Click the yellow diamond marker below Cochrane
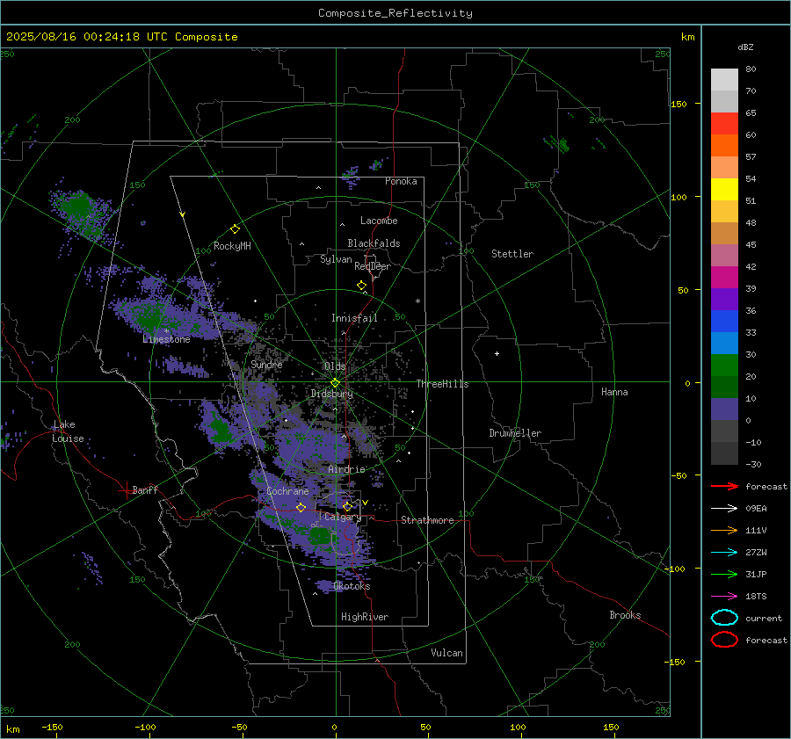Image resolution: width=791 pixels, height=739 pixels. [x=301, y=507]
